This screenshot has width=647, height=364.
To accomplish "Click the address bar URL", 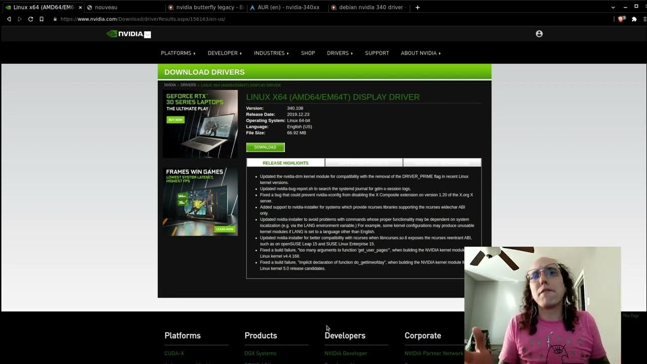I will point(143,19).
